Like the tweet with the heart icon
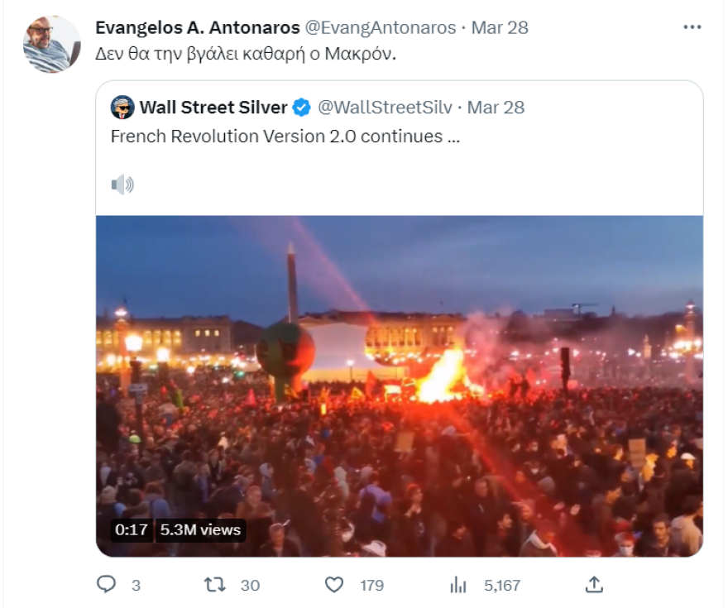This screenshot has width=728, height=608. tap(333, 585)
